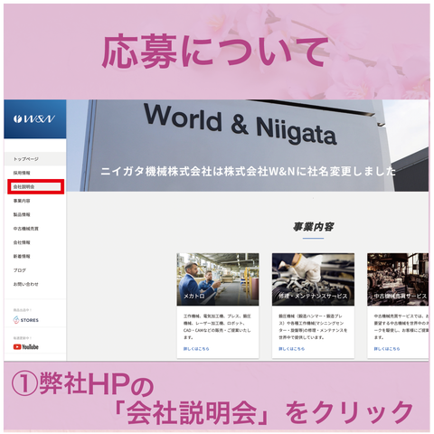Click the メカトロ card description text
Screen dimensions: 434x434
coord(217,326)
